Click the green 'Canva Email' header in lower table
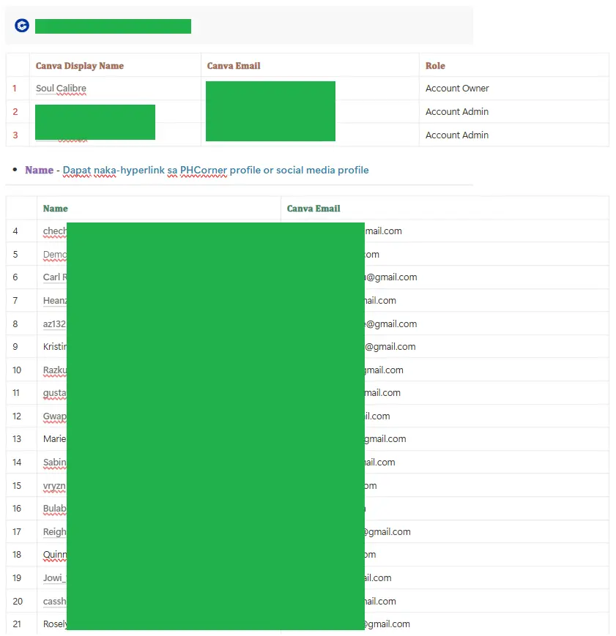This screenshot has width=616, height=636. coord(313,209)
